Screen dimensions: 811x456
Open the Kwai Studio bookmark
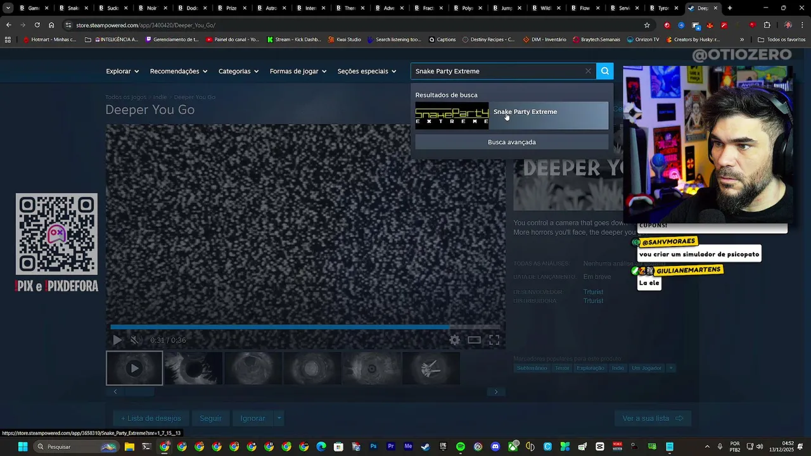(x=345, y=39)
